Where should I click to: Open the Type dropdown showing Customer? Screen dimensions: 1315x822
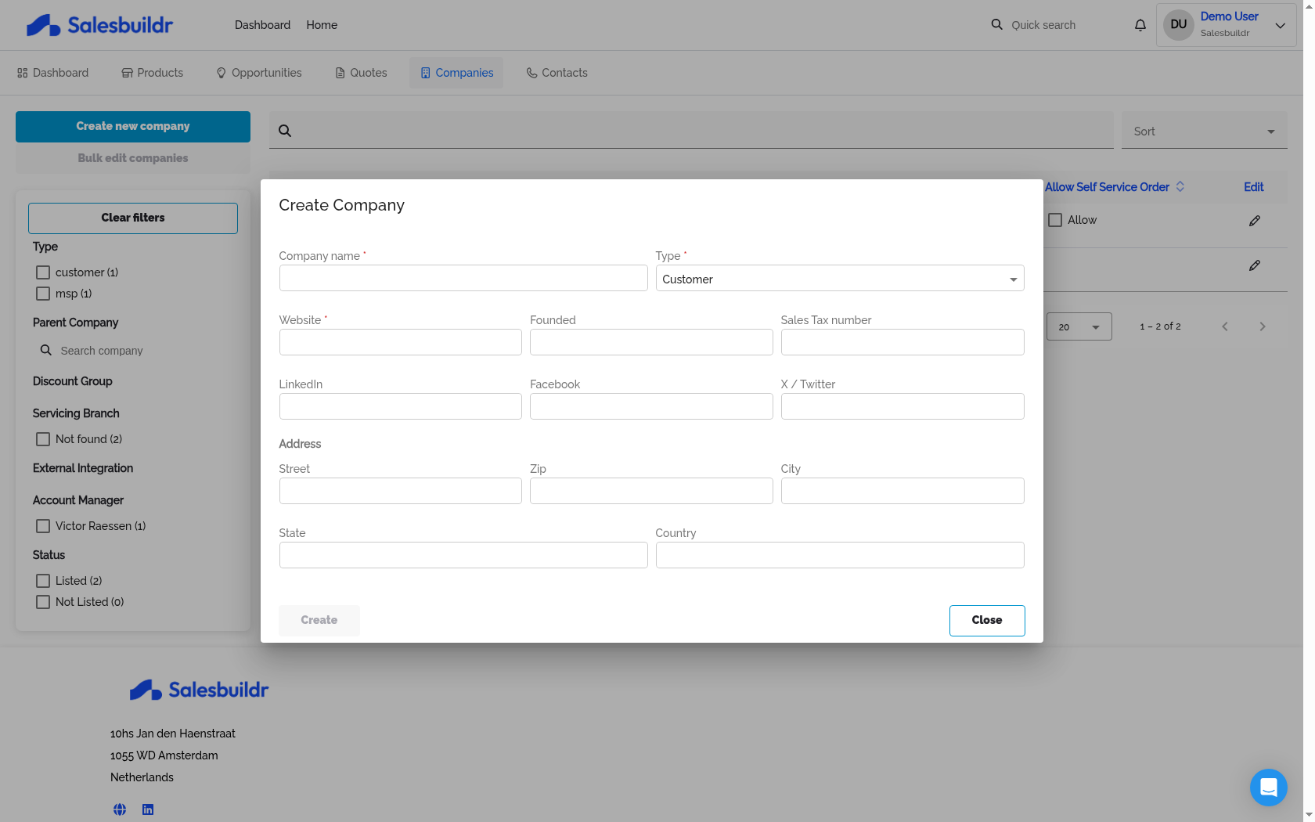tap(840, 279)
